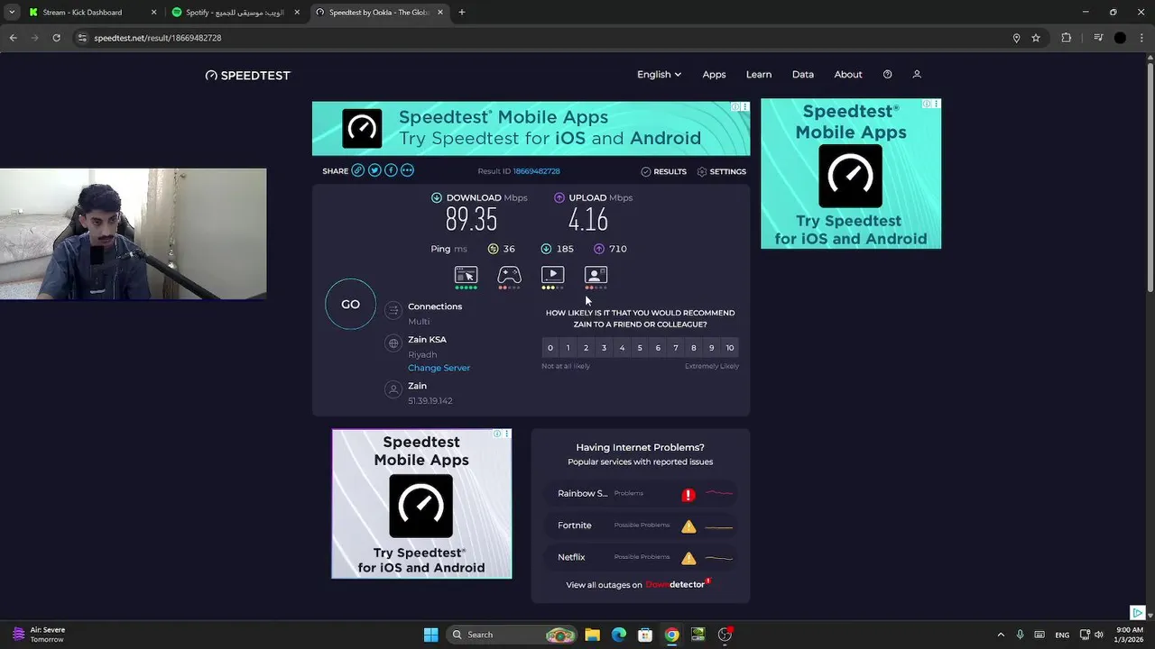Open the help question mark icon
Image resolution: width=1155 pixels, height=649 pixels.
click(x=887, y=75)
